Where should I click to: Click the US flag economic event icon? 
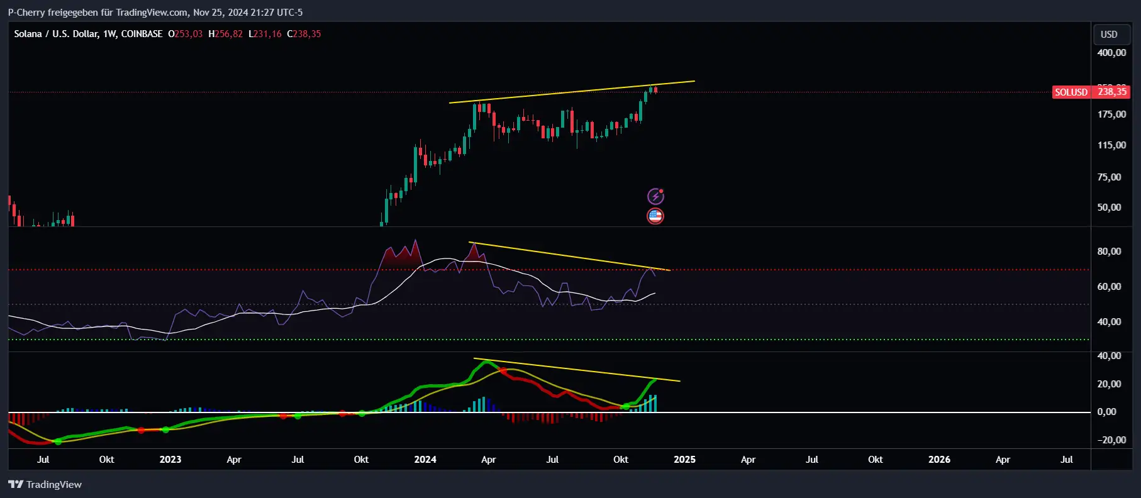click(x=655, y=216)
